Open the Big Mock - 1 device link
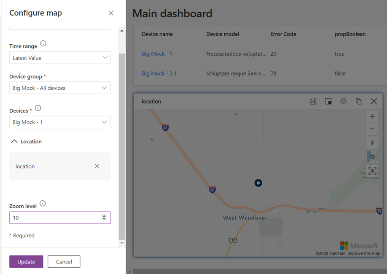 (157, 54)
